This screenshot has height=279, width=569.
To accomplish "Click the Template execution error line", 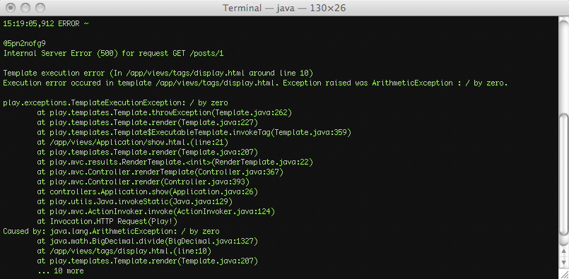I will click(158, 73).
